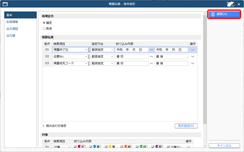244x152 pixels.
Task: Click the 処理区分 section heading
Action: coord(48,16)
